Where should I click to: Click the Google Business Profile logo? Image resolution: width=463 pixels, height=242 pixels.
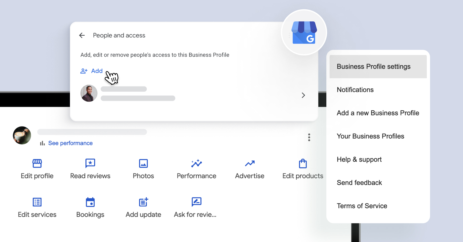(304, 32)
